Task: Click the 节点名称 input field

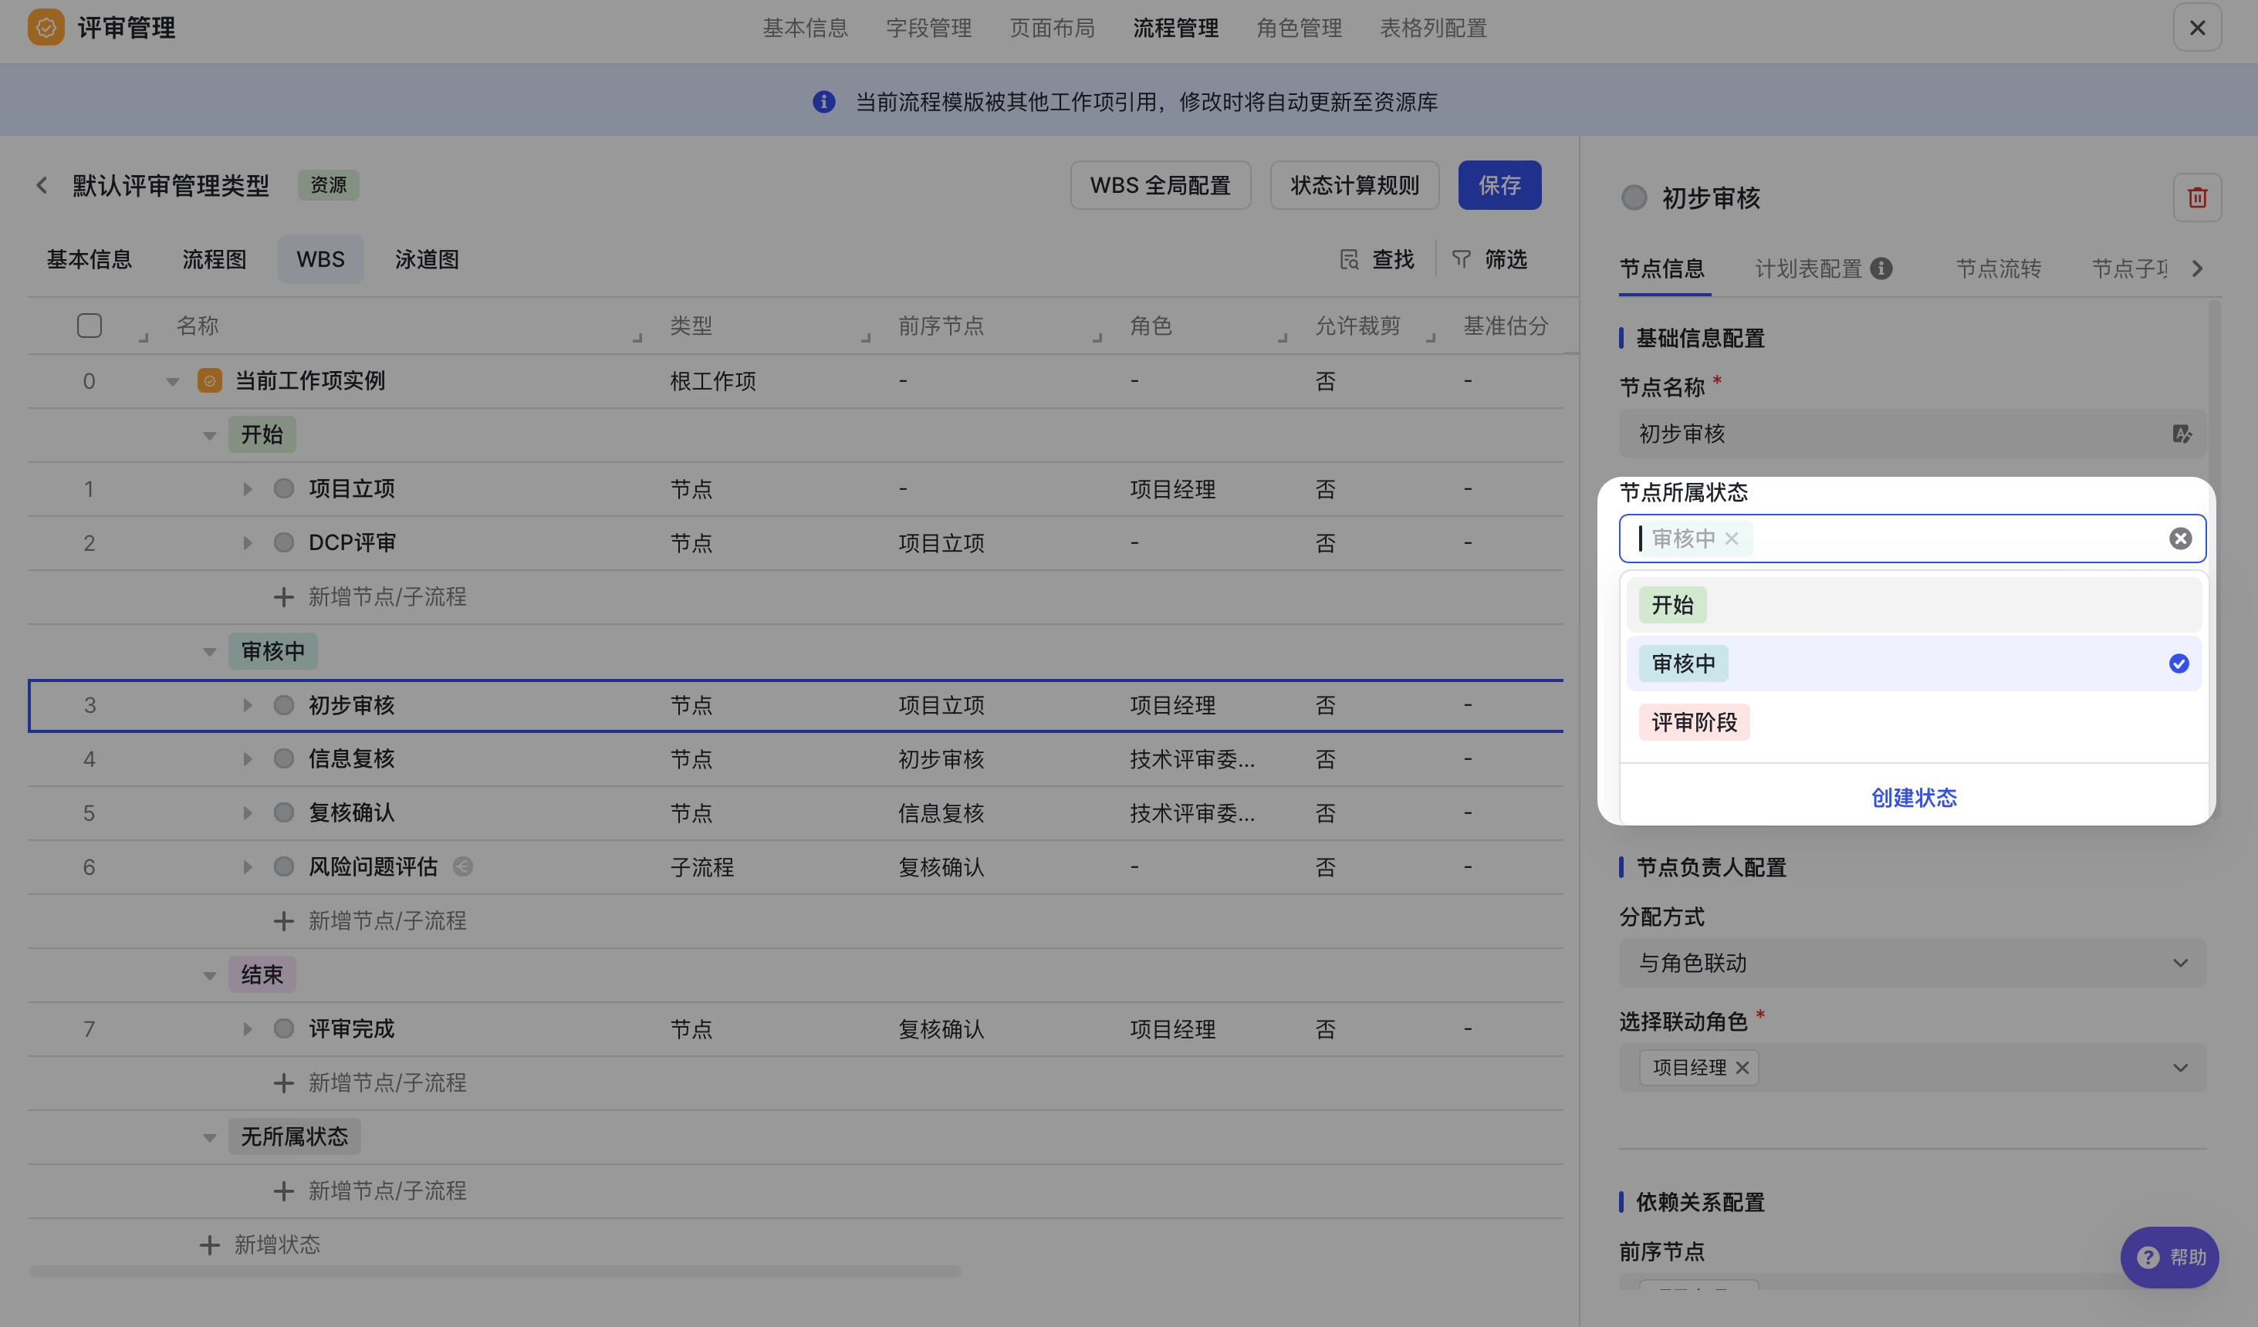Action: click(x=1912, y=434)
